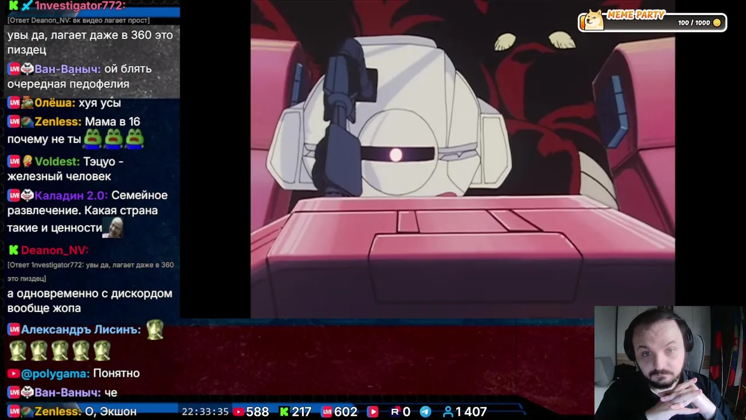Viewport: 746px width, 420px height.
Task: Click the YouTube count '588'
Action: point(257,412)
